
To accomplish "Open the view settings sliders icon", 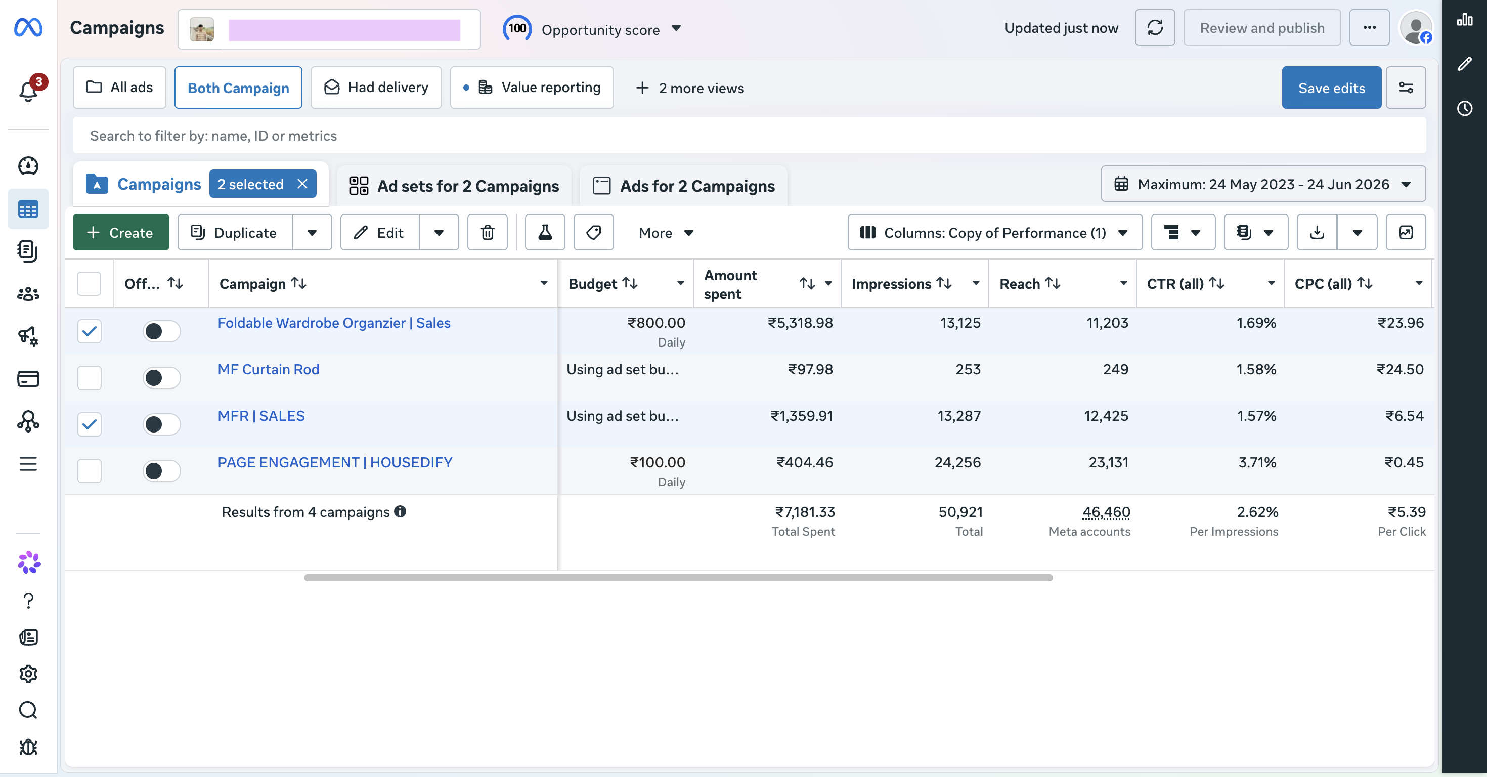I will pyautogui.click(x=1406, y=87).
